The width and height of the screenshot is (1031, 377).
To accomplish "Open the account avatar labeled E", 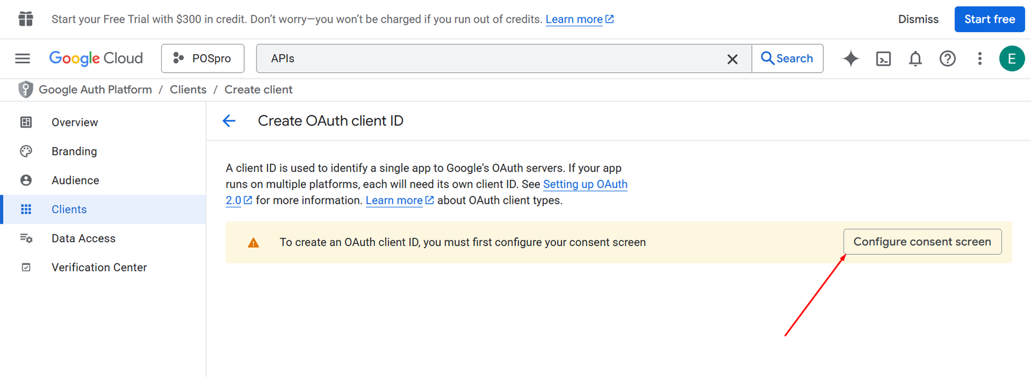I will (1012, 59).
